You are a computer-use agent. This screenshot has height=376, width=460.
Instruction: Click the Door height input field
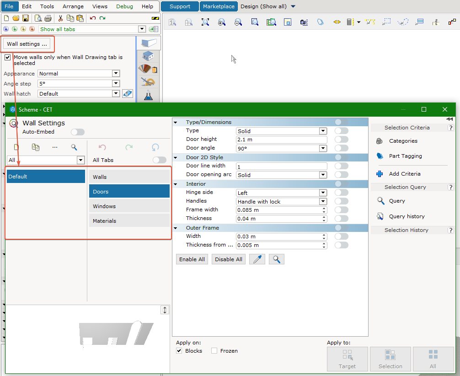pyautogui.click(x=281, y=140)
